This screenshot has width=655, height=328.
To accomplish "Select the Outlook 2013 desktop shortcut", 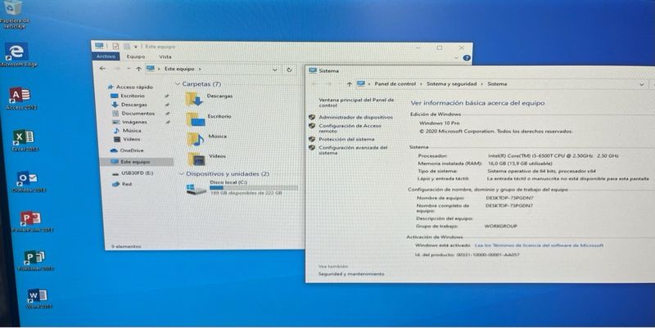I will point(29,182).
